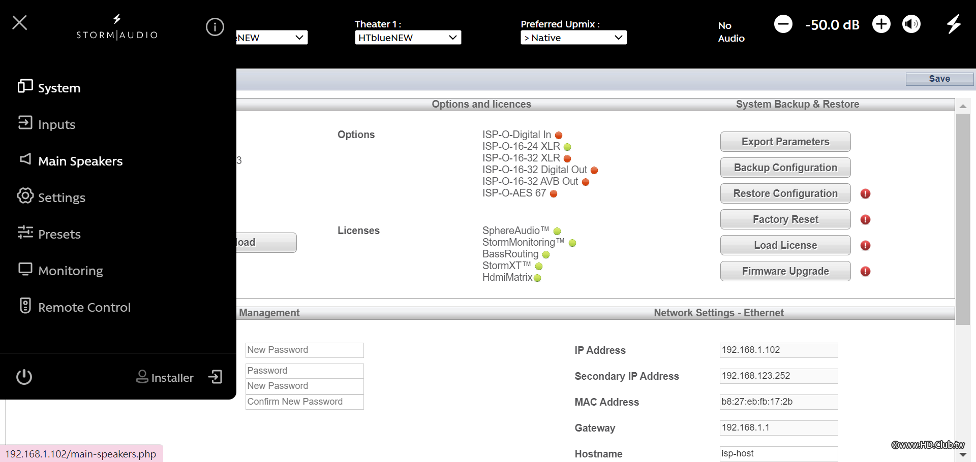Open Inputs menu item
Viewport: 976px width, 462px height.
pyautogui.click(x=56, y=124)
